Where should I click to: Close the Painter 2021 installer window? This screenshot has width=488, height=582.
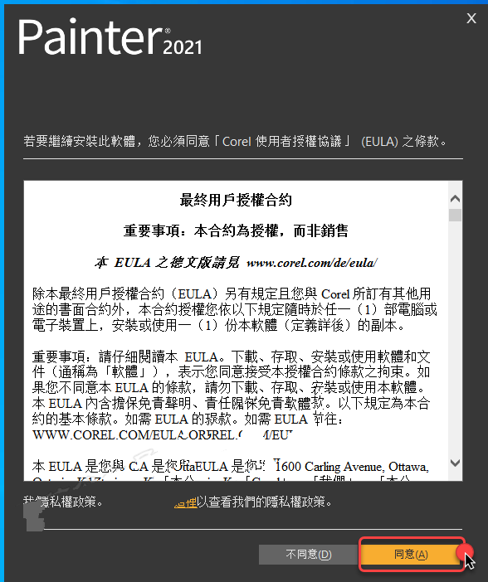[471, 18]
